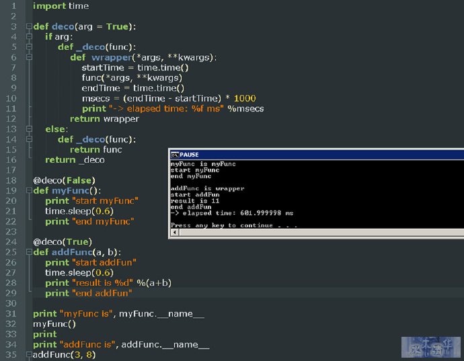Click the console horizontal scrollbar track
This screenshot has height=361, width=464.
[x=321, y=233]
